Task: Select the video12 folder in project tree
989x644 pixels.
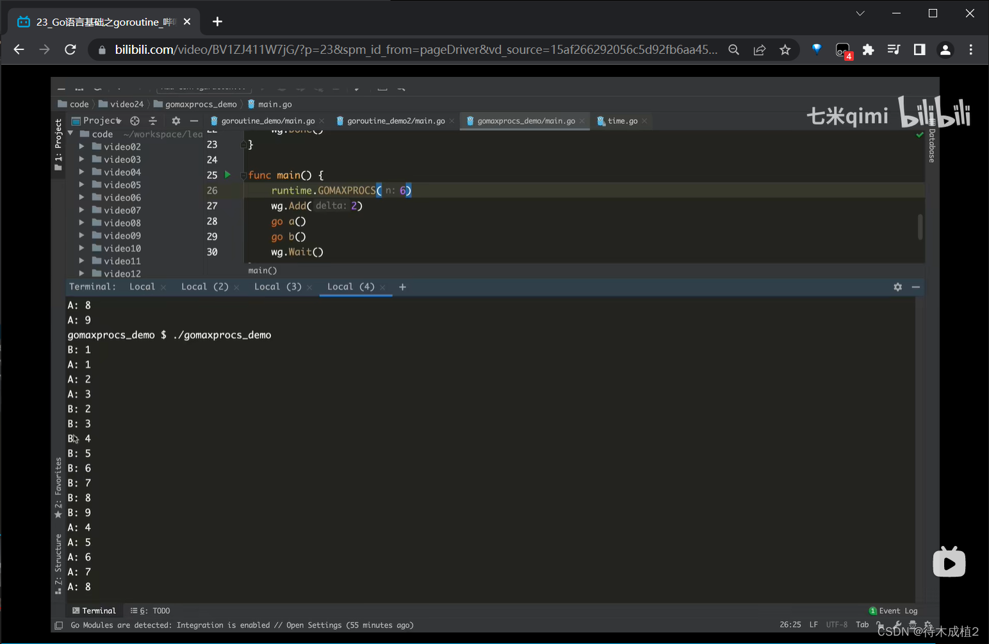Action: [122, 274]
